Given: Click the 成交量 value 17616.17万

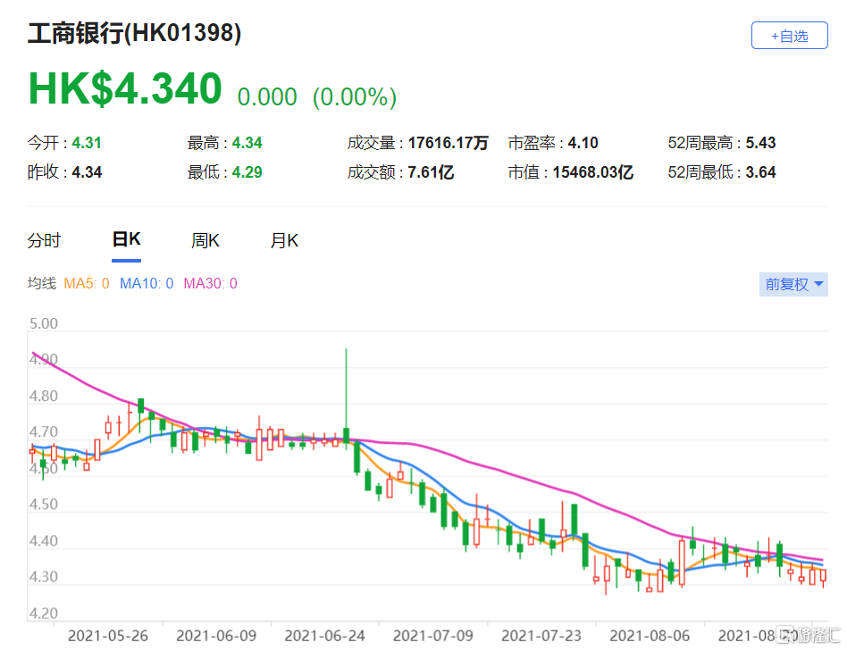Looking at the screenshot, I should [x=449, y=143].
